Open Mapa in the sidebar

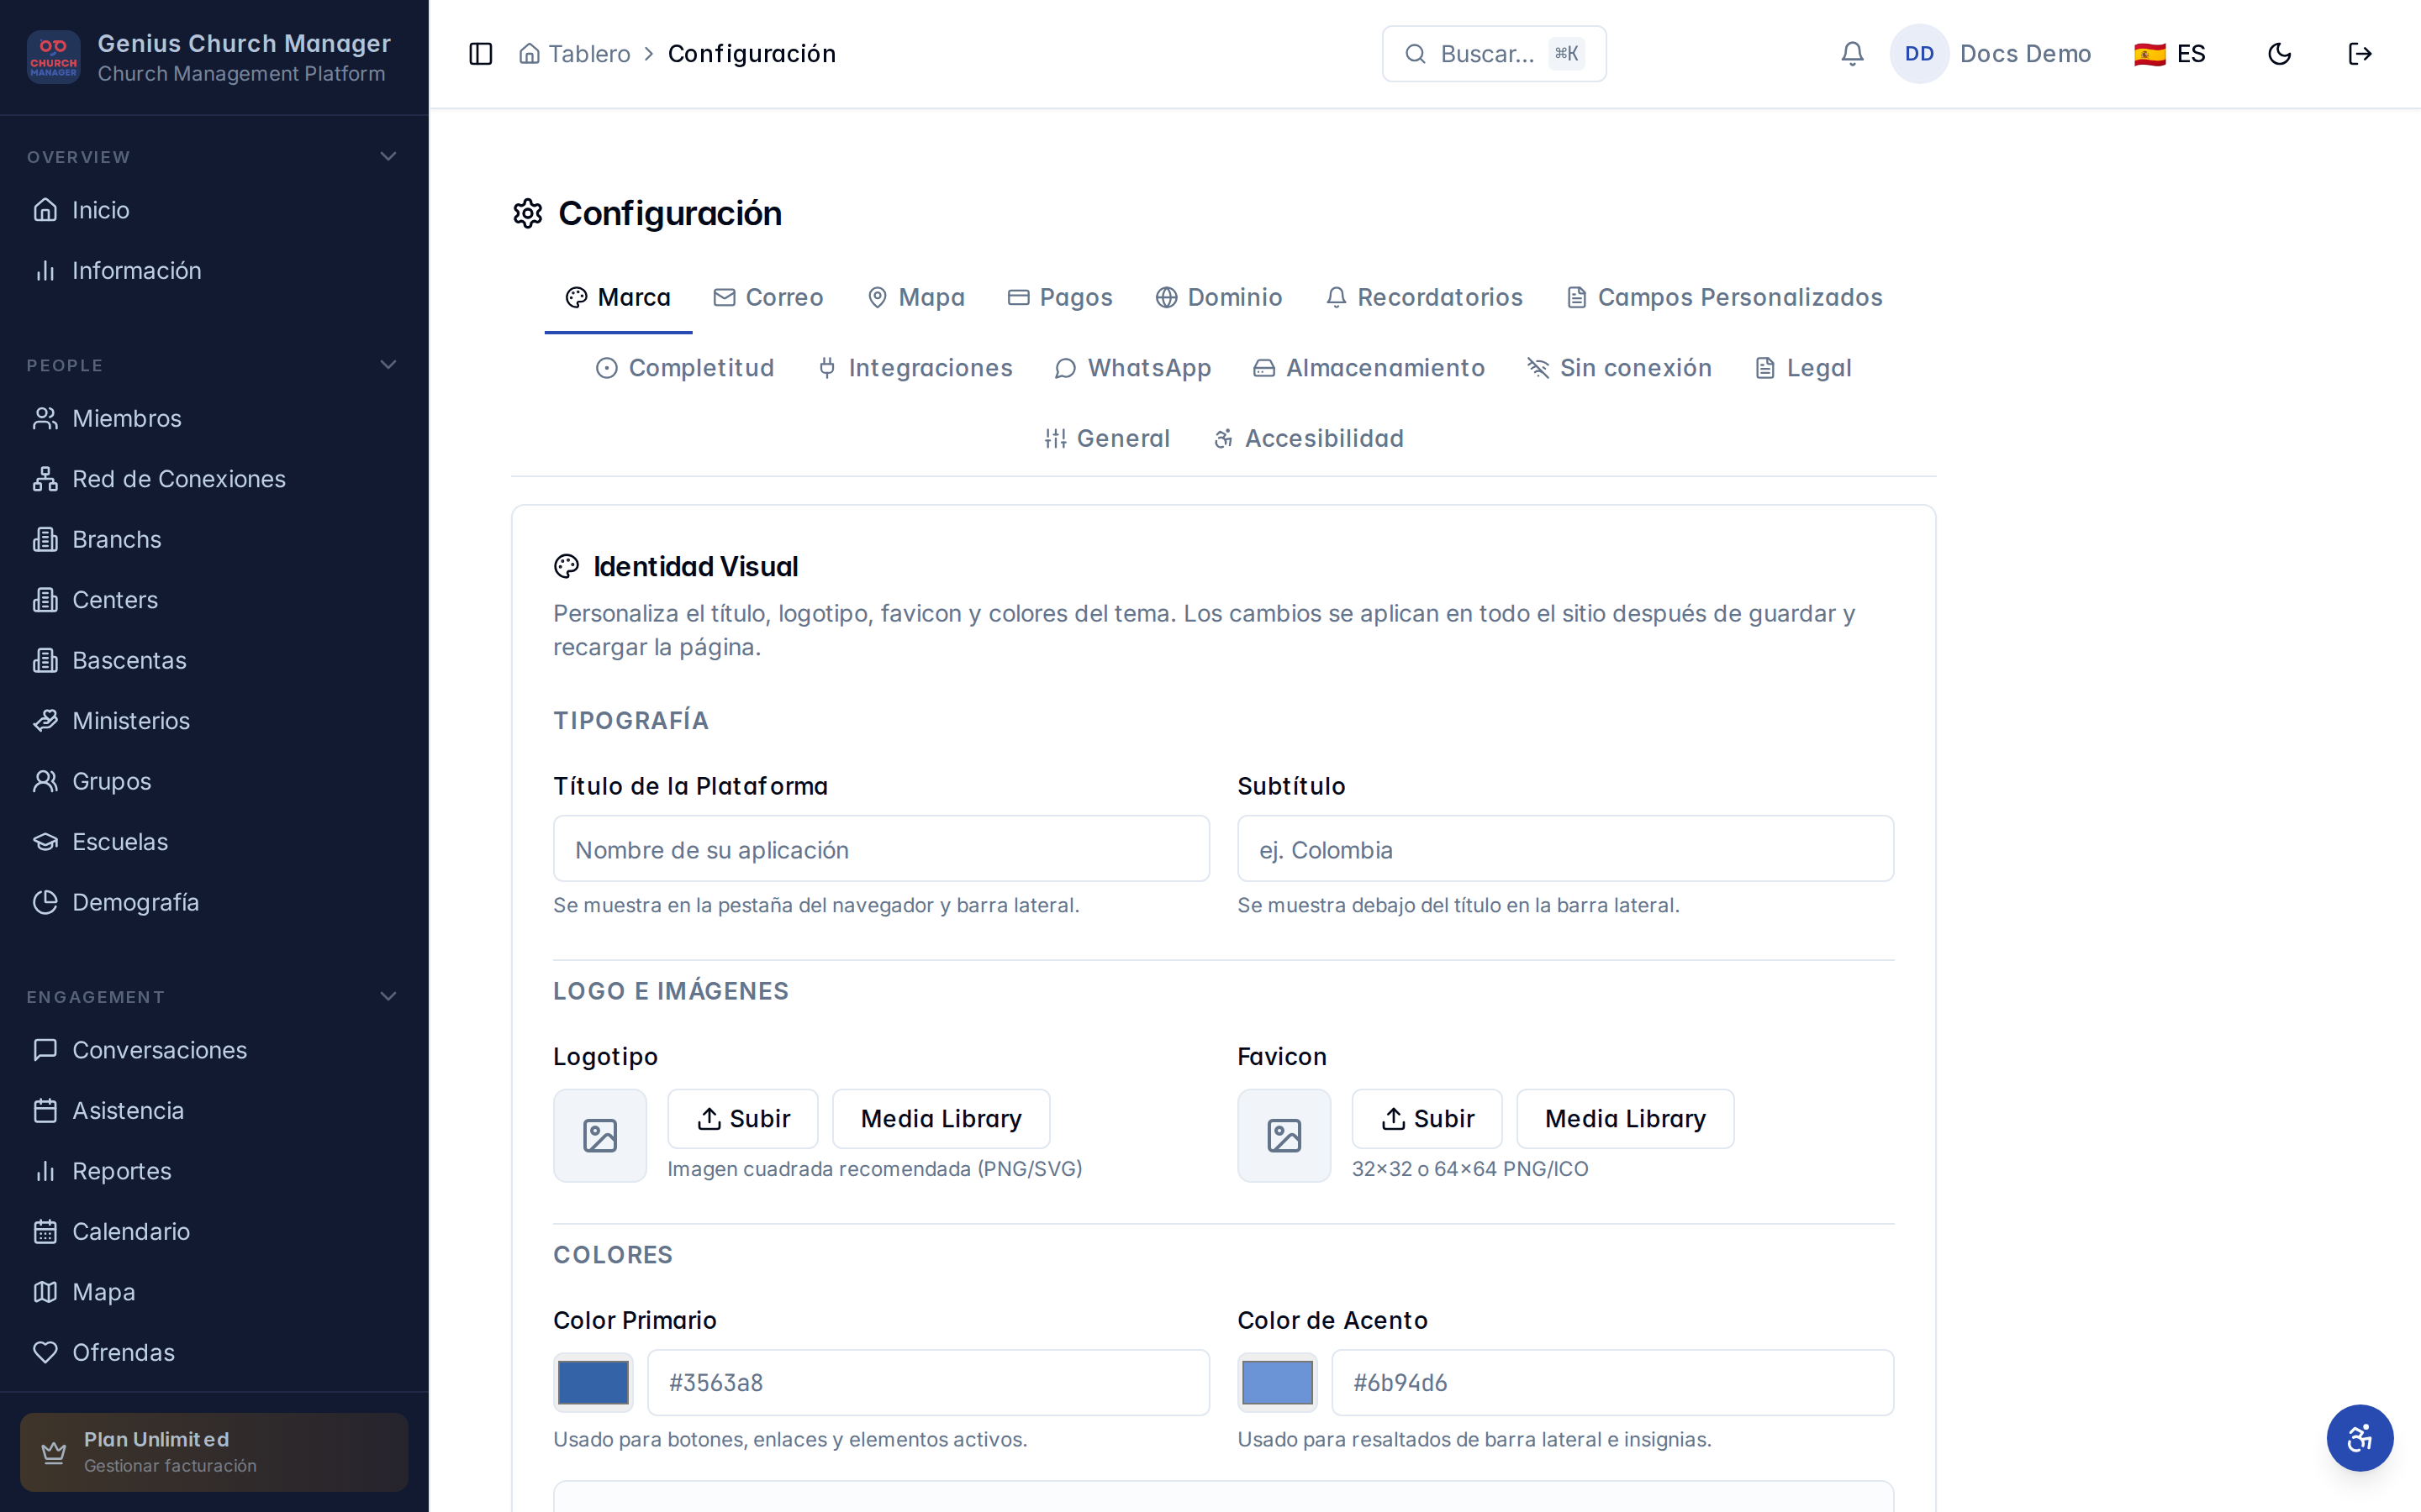(214, 1292)
